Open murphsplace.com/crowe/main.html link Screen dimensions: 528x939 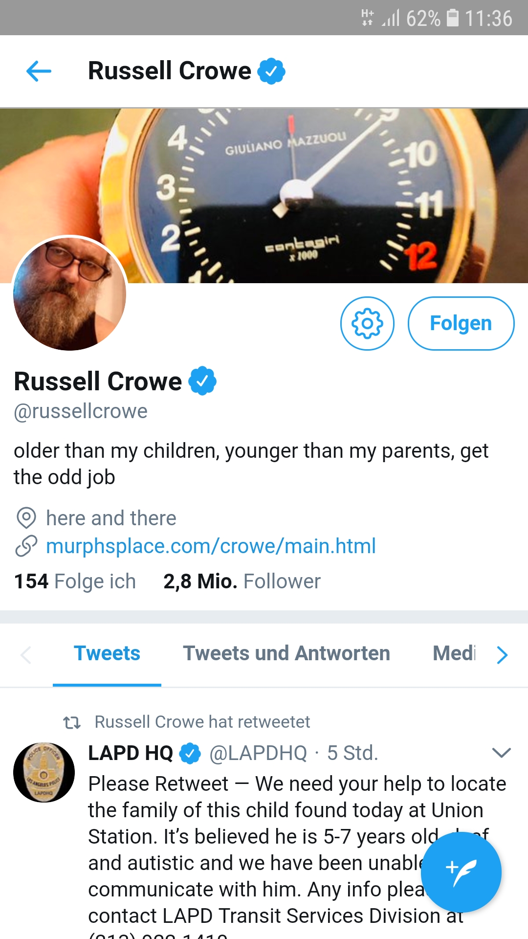pos(211,546)
